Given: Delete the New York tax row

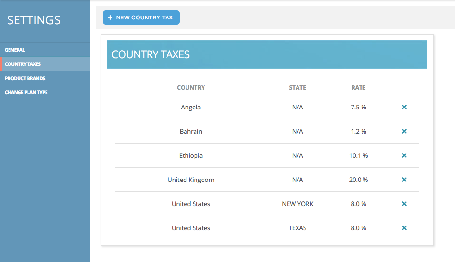Looking at the screenshot, I should [404, 204].
